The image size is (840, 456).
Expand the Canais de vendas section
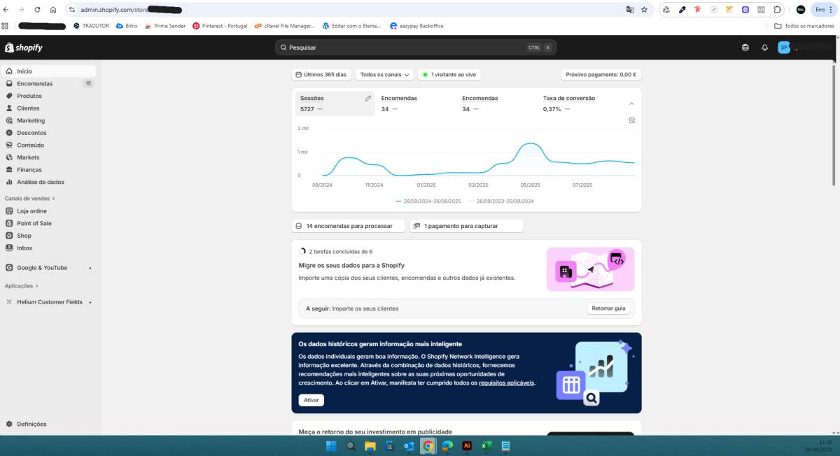[x=29, y=199]
